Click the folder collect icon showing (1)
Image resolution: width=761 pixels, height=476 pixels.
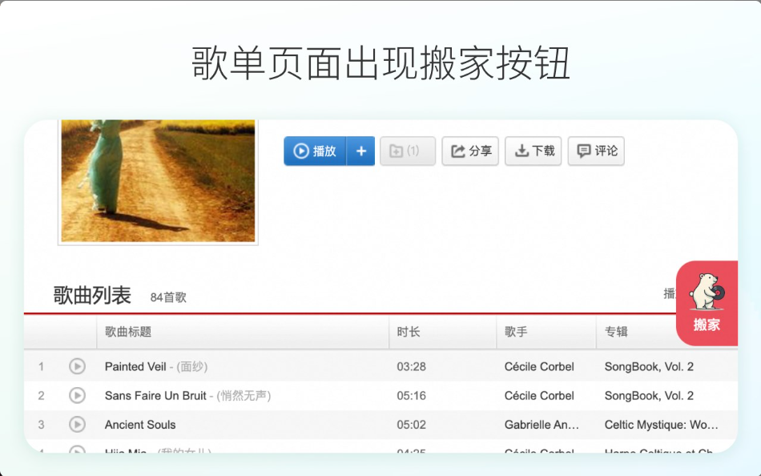coord(408,151)
